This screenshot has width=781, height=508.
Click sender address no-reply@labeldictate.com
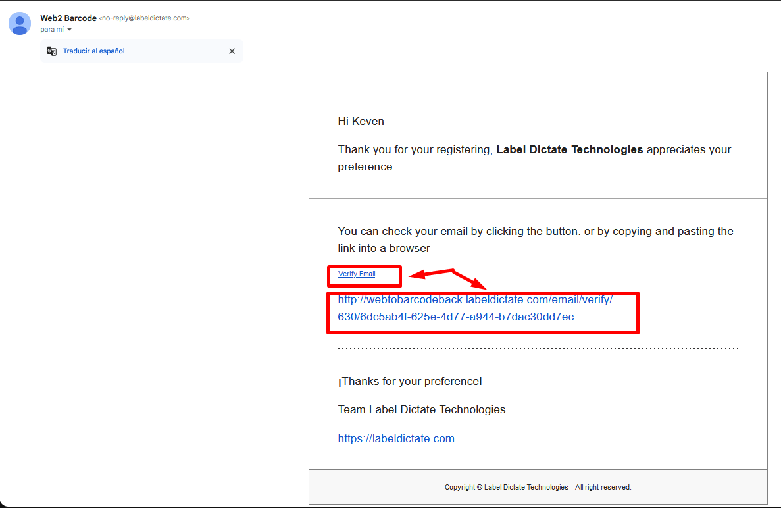(x=145, y=18)
